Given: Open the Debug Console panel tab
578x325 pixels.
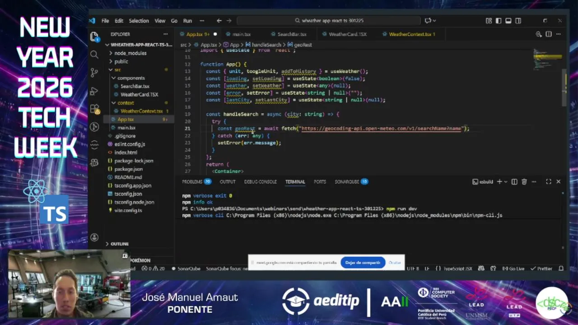Looking at the screenshot, I should point(260,181).
